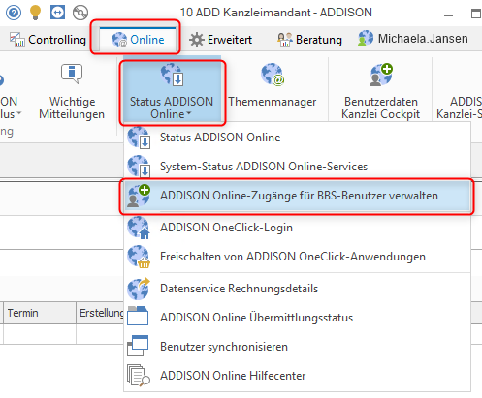The height and width of the screenshot is (398, 482).
Task: Click the light bulb tips icon
Action: (x=35, y=13)
